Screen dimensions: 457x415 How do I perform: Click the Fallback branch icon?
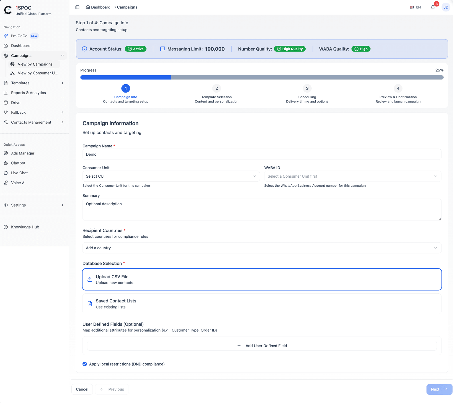pos(6,113)
